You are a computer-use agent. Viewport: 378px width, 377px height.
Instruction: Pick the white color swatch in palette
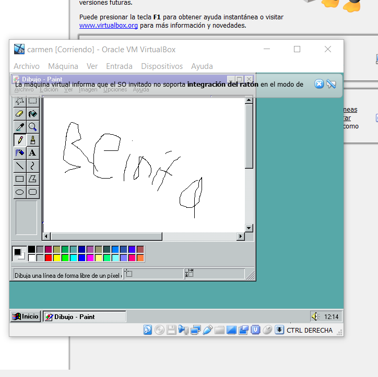(x=31, y=258)
